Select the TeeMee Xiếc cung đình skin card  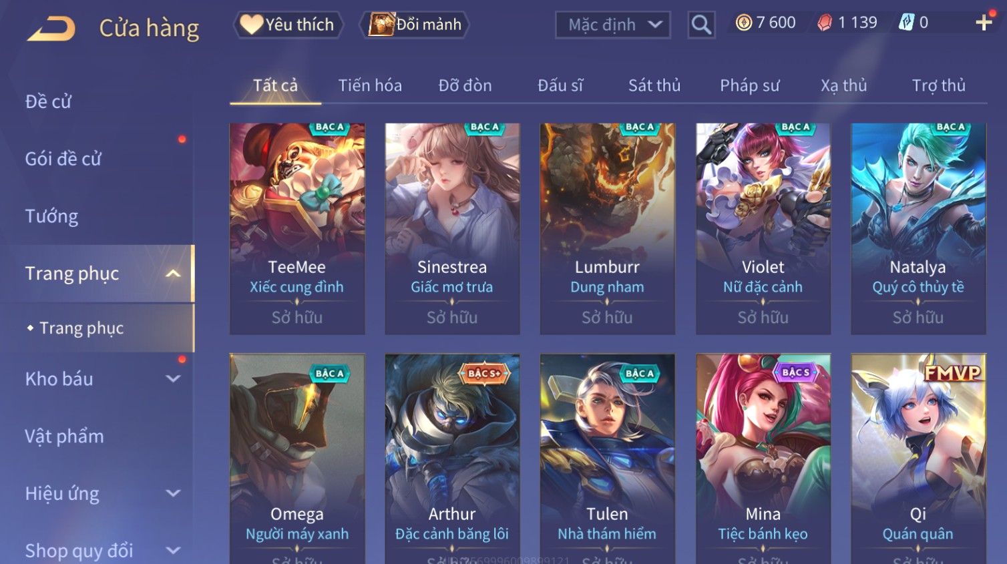tap(297, 228)
